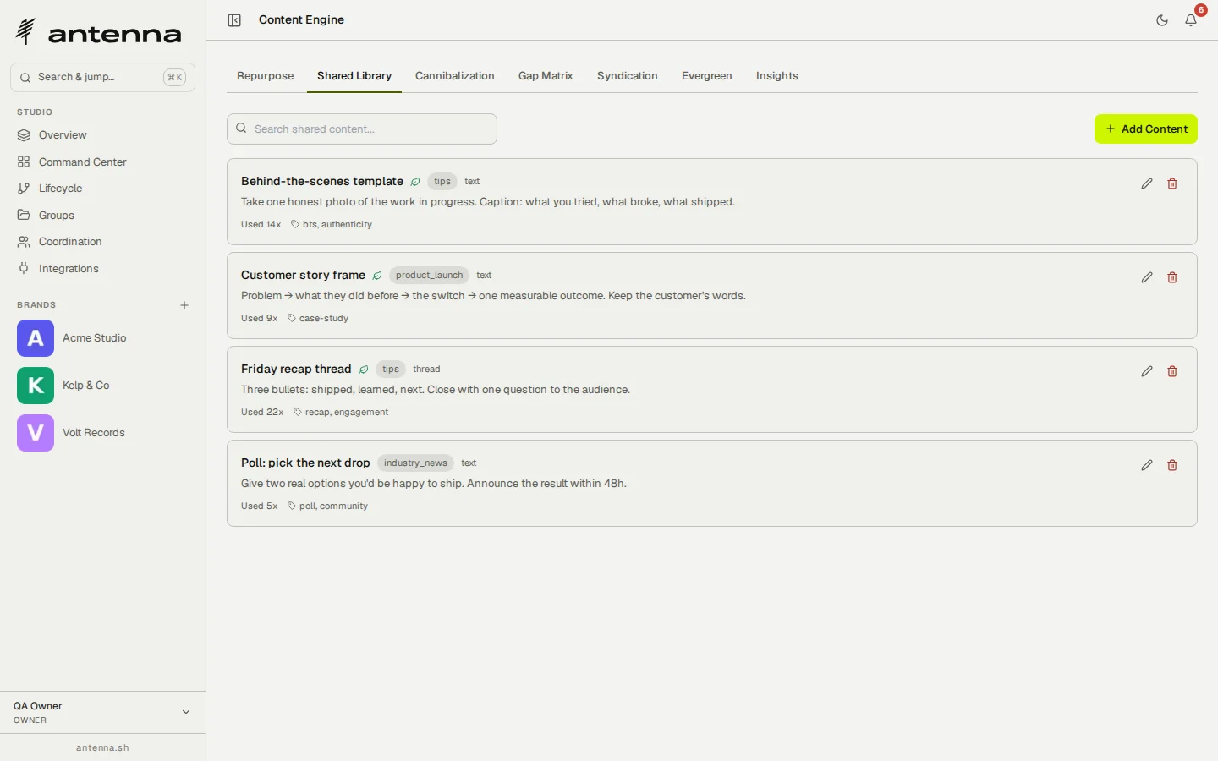Expand QA Owner account menu chevron
Viewport: 1218px width, 761px height.
(186, 712)
